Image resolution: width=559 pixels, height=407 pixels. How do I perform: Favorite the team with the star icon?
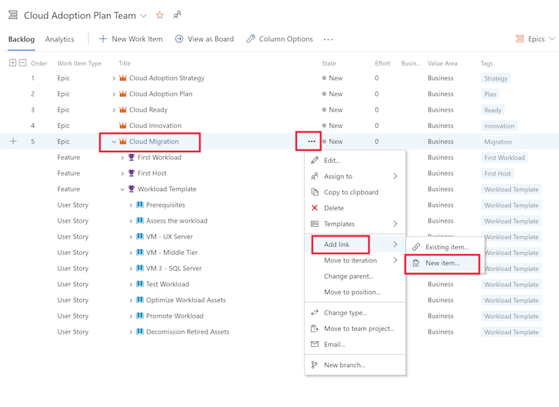pyautogui.click(x=160, y=15)
